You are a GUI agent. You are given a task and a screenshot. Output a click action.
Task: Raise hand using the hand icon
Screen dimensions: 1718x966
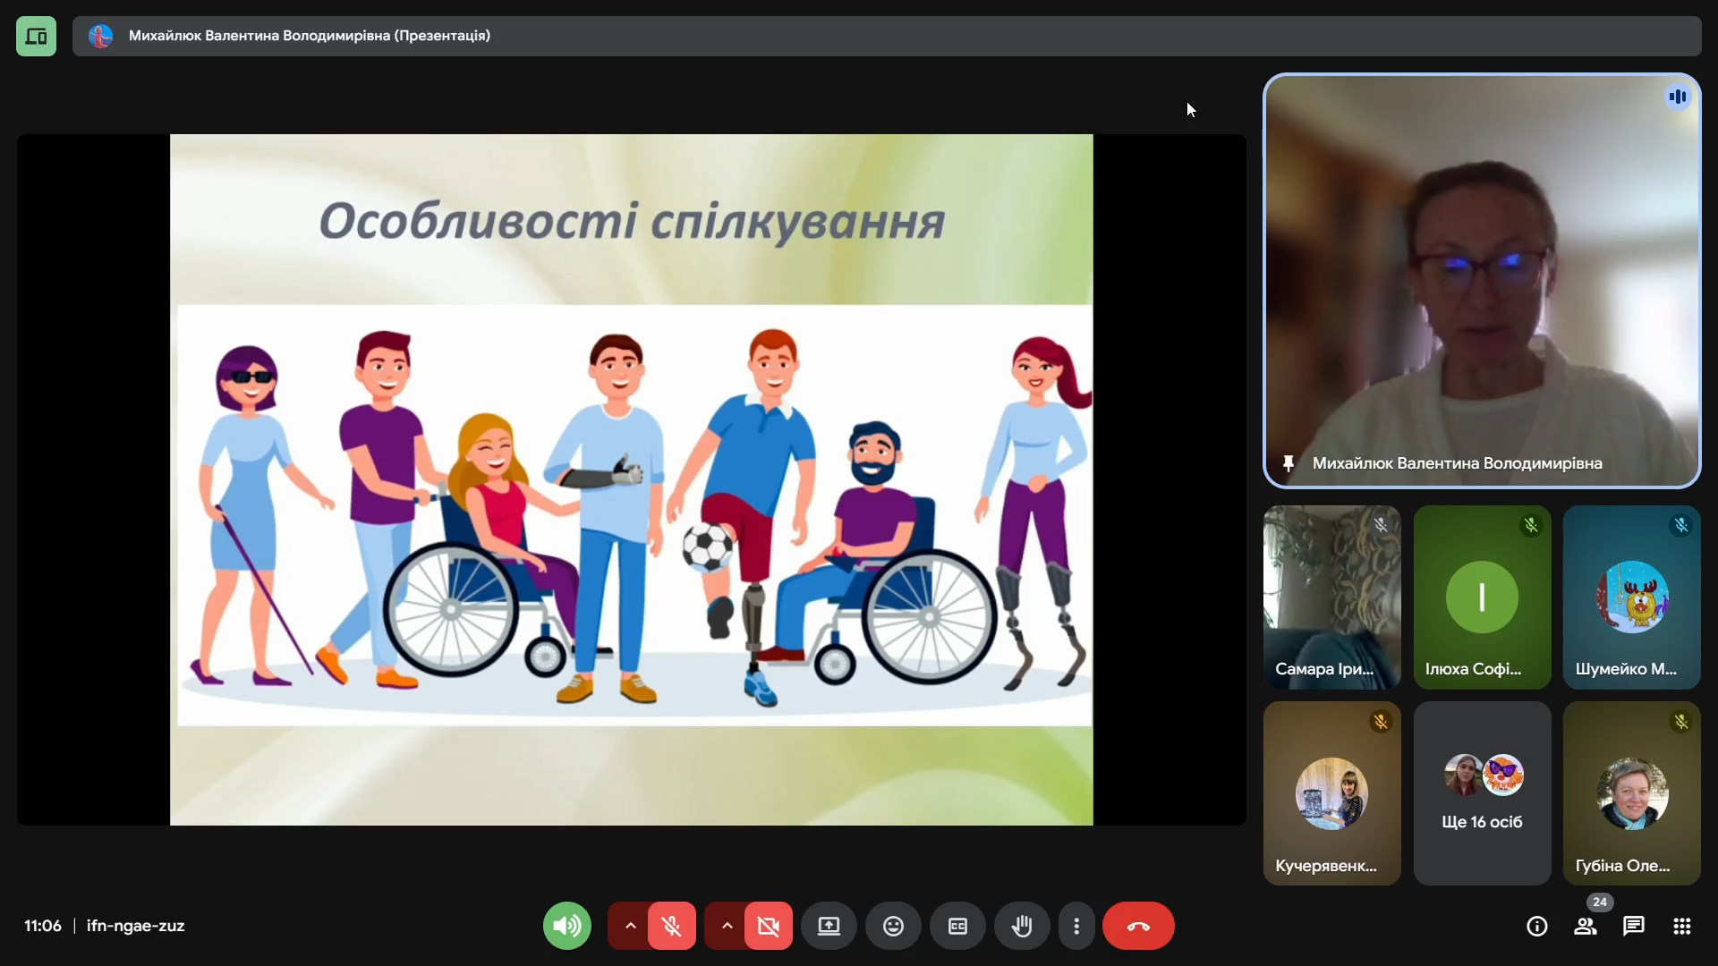point(1022,927)
